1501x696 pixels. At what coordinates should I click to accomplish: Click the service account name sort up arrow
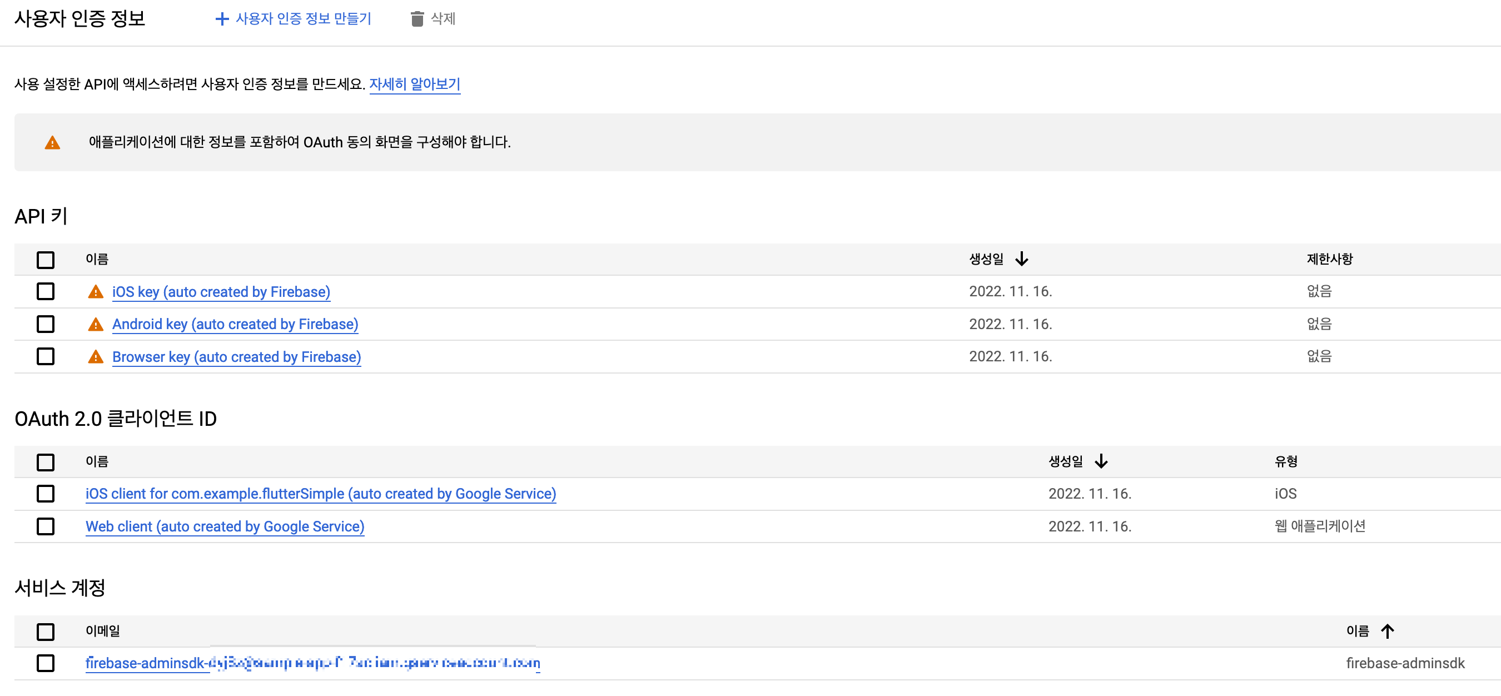[x=1388, y=632]
